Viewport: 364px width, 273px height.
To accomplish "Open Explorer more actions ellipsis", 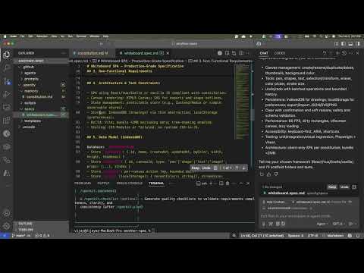I will click(63, 53).
